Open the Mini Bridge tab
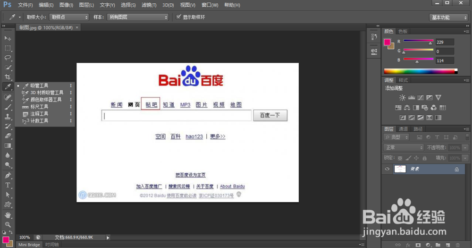 [x=29, y=245]
